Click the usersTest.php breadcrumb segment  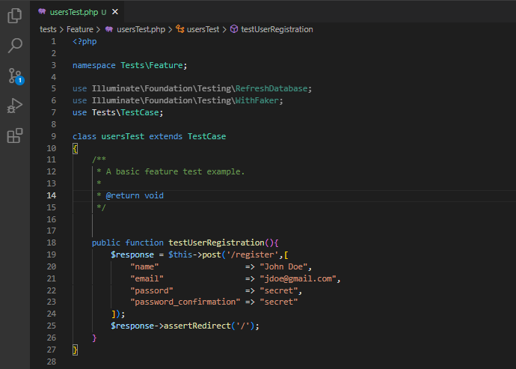pos(141,29)
